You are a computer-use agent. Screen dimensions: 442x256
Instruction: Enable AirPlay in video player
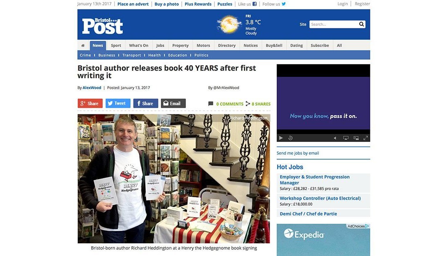point(345,138)
